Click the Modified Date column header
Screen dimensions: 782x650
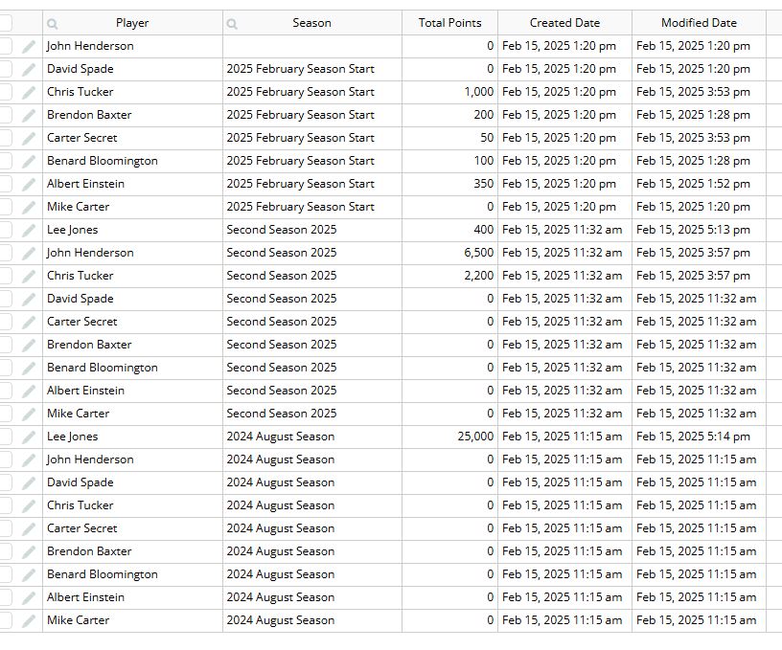[x=699, y=23]
